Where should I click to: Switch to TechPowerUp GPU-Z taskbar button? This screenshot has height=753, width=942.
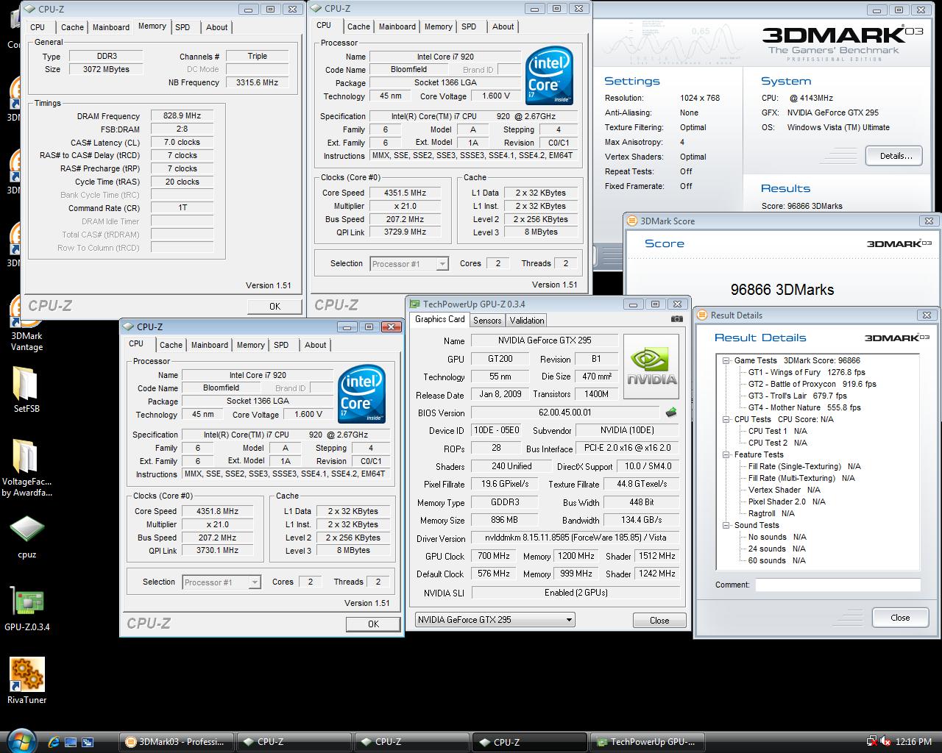point(647,742)
